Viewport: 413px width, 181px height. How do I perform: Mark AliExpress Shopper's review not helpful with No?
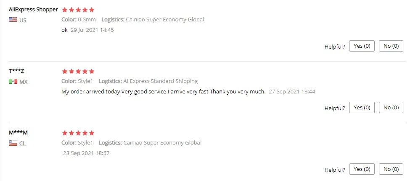[391, 46]
